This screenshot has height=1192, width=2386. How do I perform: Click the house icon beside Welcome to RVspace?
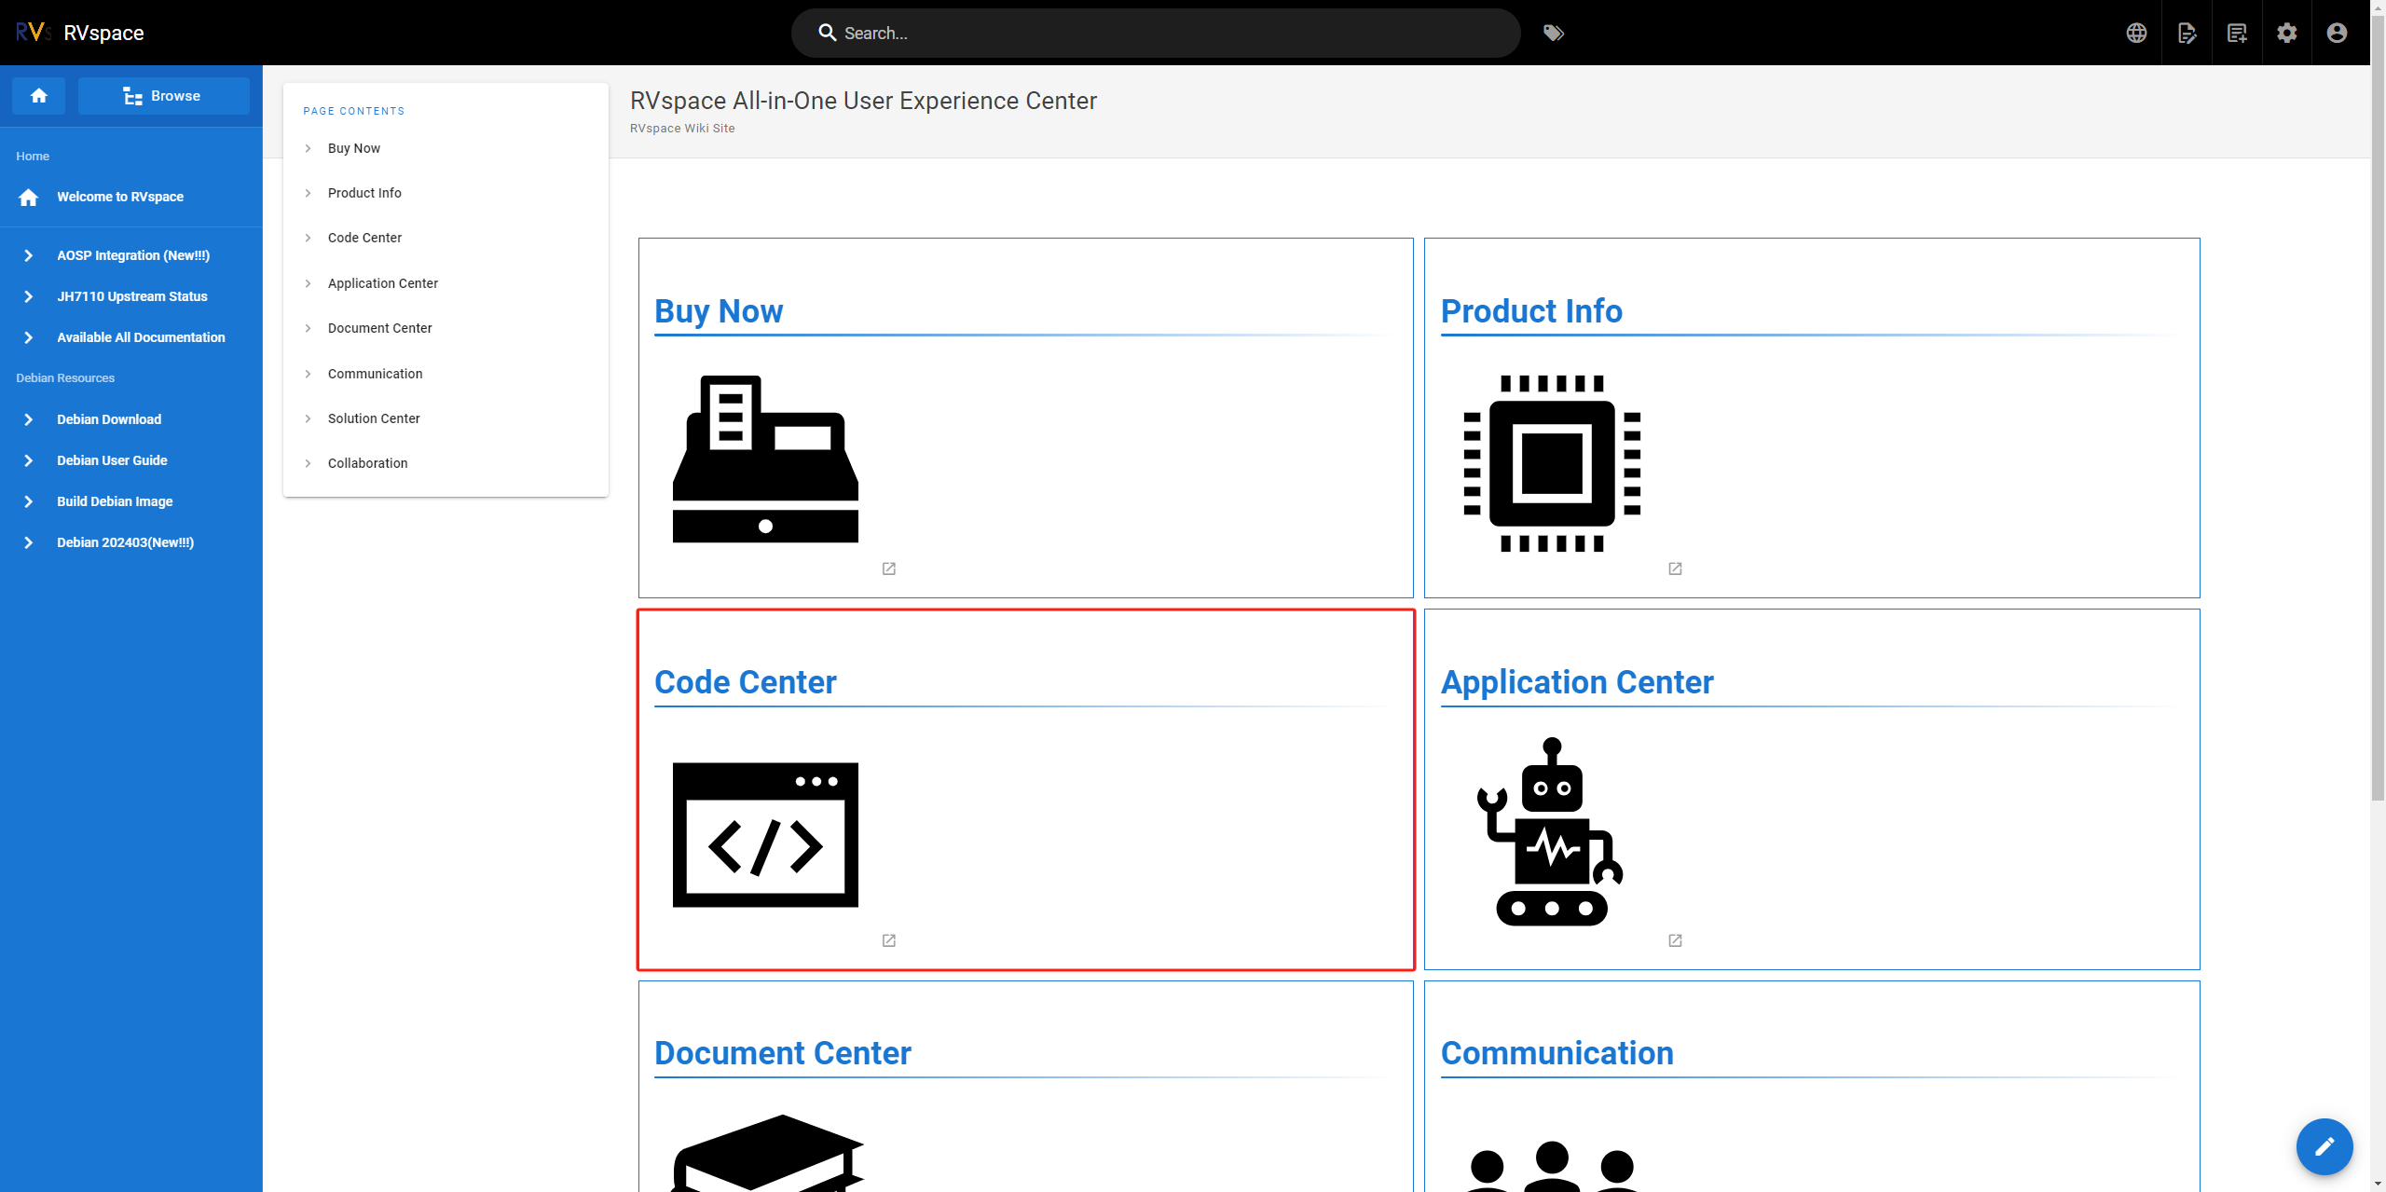pyautogui.click(x=29, y=197)
